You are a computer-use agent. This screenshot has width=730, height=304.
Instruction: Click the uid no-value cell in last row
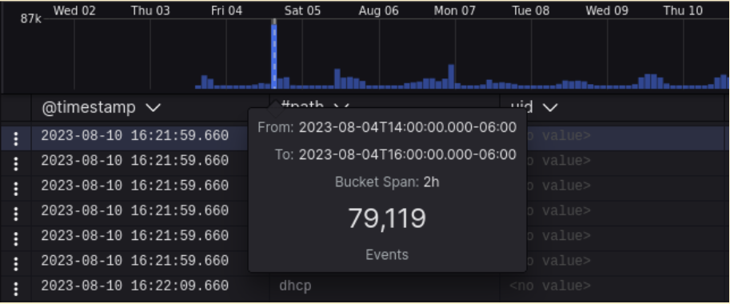pos(550,286)
